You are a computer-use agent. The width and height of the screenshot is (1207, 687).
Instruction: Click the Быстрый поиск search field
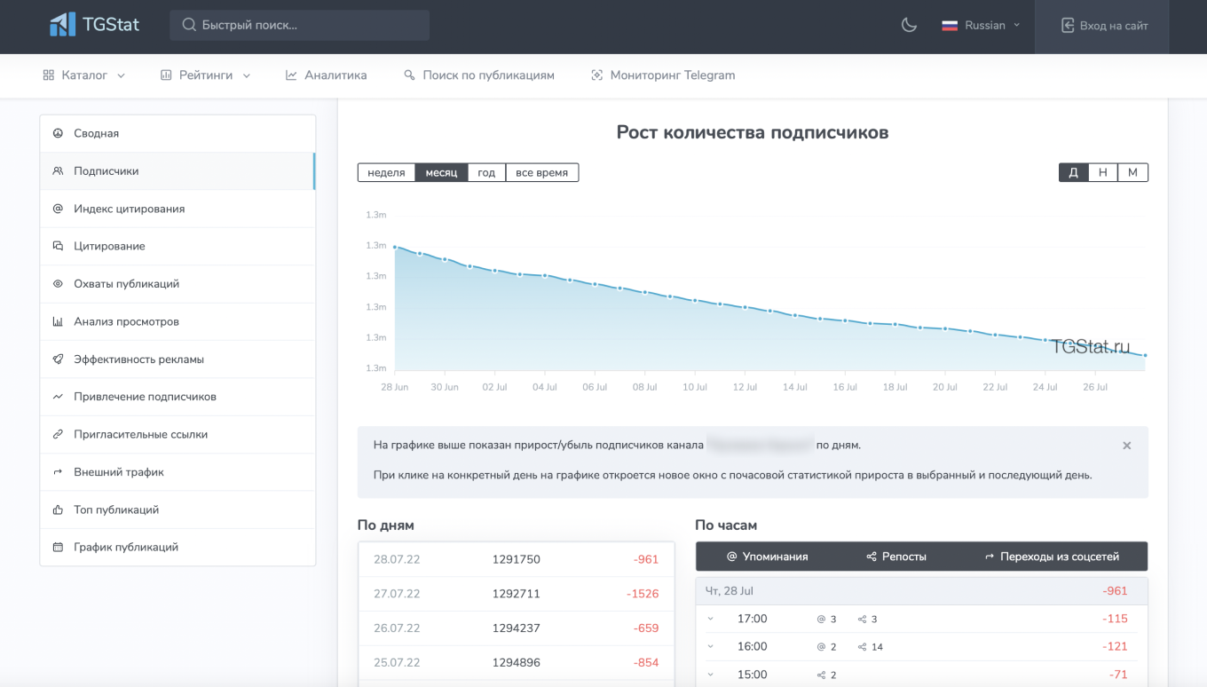(300, 25)
